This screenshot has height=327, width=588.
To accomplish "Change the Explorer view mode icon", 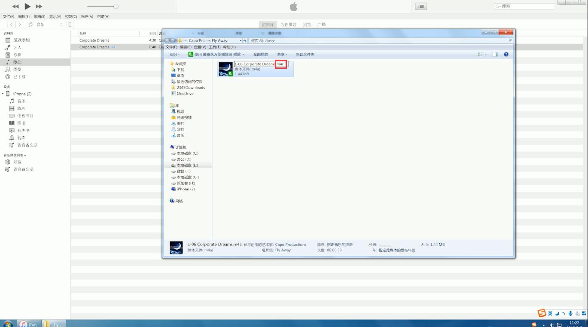I will click(480, 54).
